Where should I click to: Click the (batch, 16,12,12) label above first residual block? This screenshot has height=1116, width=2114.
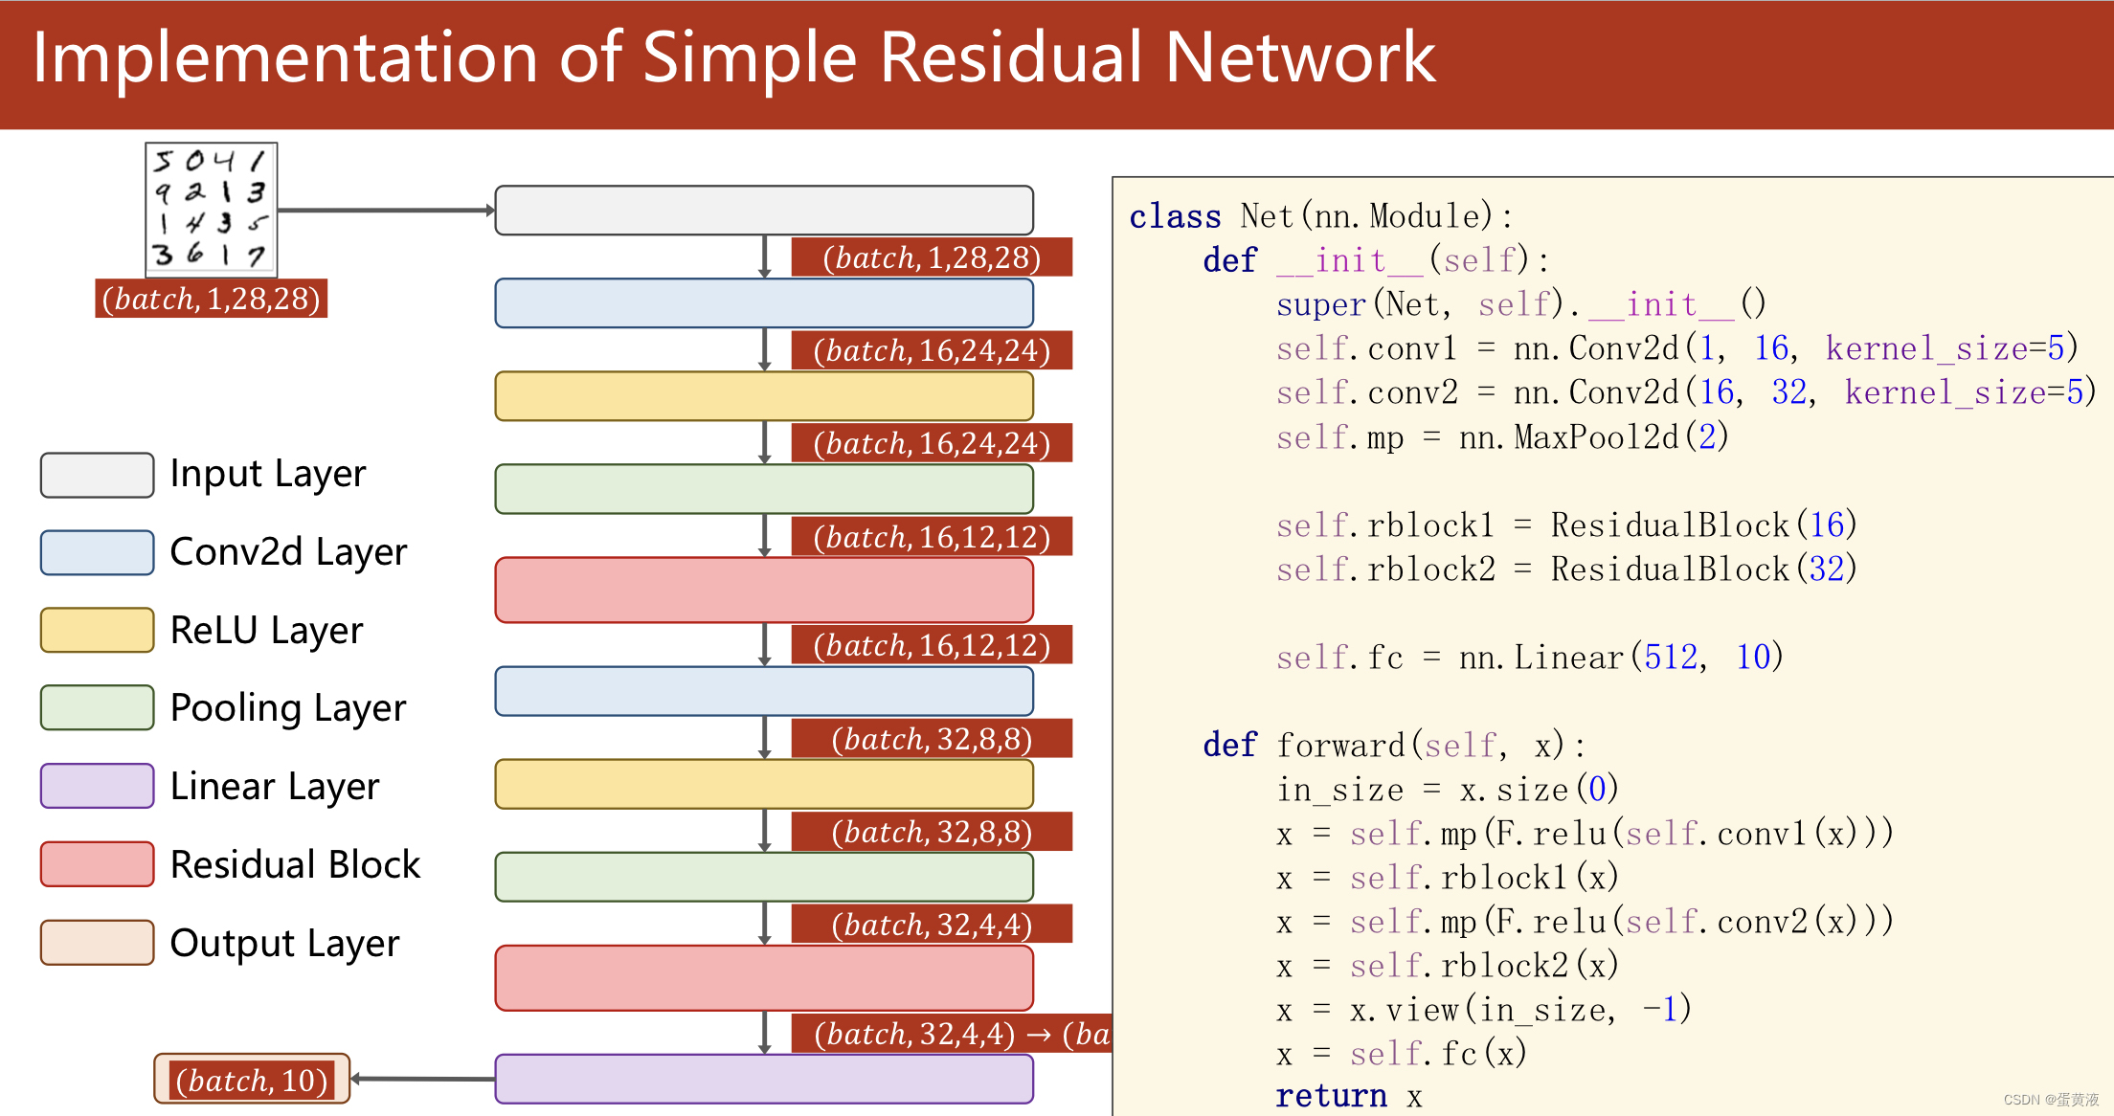pos(931,537)
